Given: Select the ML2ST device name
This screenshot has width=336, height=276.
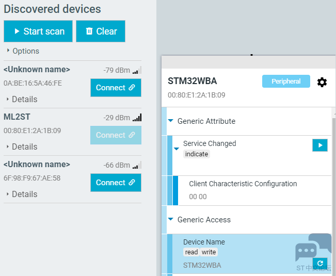Looking at the screenshot, I should 17,117.
